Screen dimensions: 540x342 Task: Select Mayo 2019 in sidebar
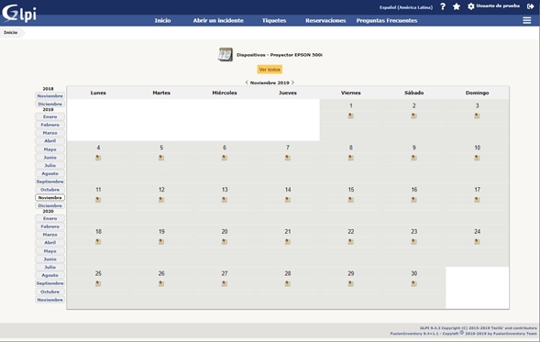pos(50,149)
